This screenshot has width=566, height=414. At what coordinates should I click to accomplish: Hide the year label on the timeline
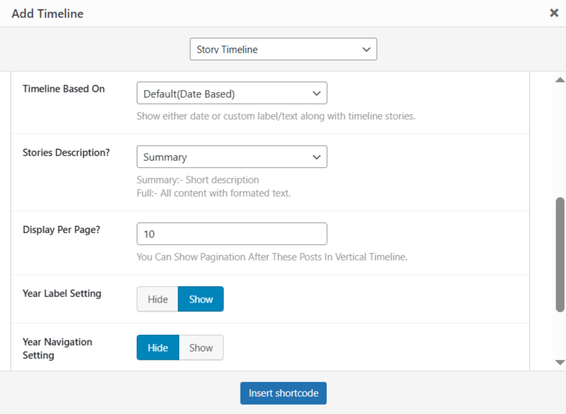click(157, 298)
